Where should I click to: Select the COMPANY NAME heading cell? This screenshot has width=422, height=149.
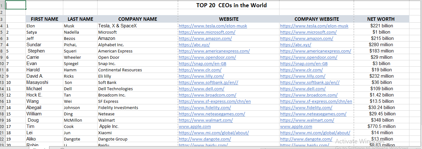(x=138, y=19)
